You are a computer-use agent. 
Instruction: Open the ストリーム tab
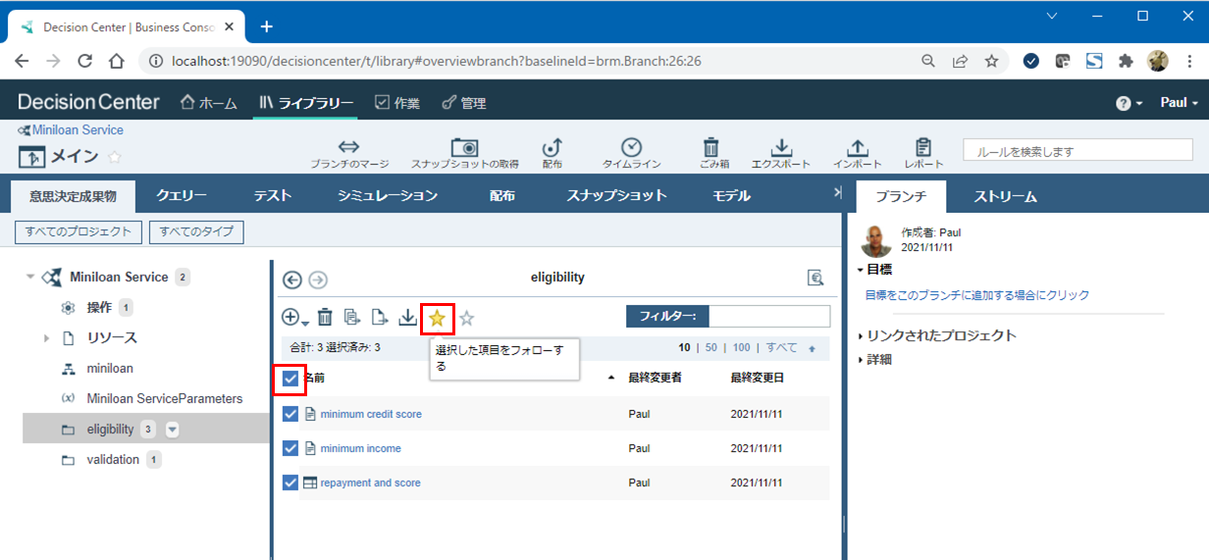1005,196
